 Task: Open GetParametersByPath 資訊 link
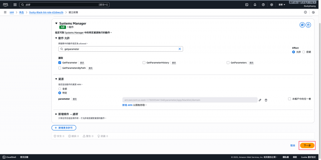[91, 68]
